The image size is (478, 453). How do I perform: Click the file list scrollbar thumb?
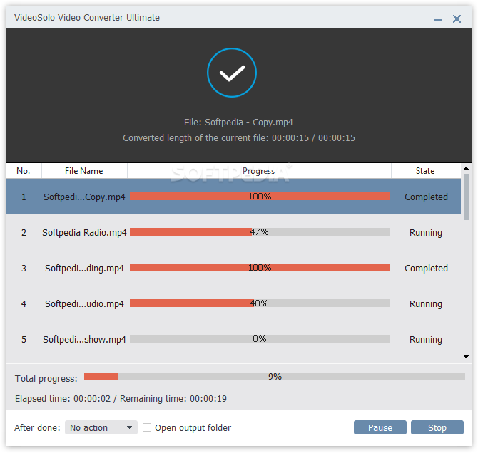(466, 197)
